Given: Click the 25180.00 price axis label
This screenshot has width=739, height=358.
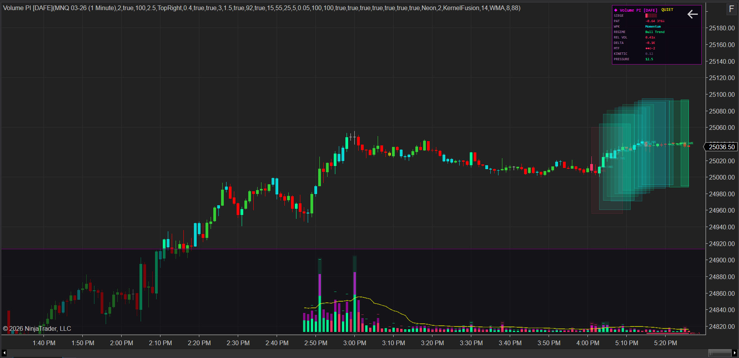Looking at the screenshot, I should pos(722,28).
